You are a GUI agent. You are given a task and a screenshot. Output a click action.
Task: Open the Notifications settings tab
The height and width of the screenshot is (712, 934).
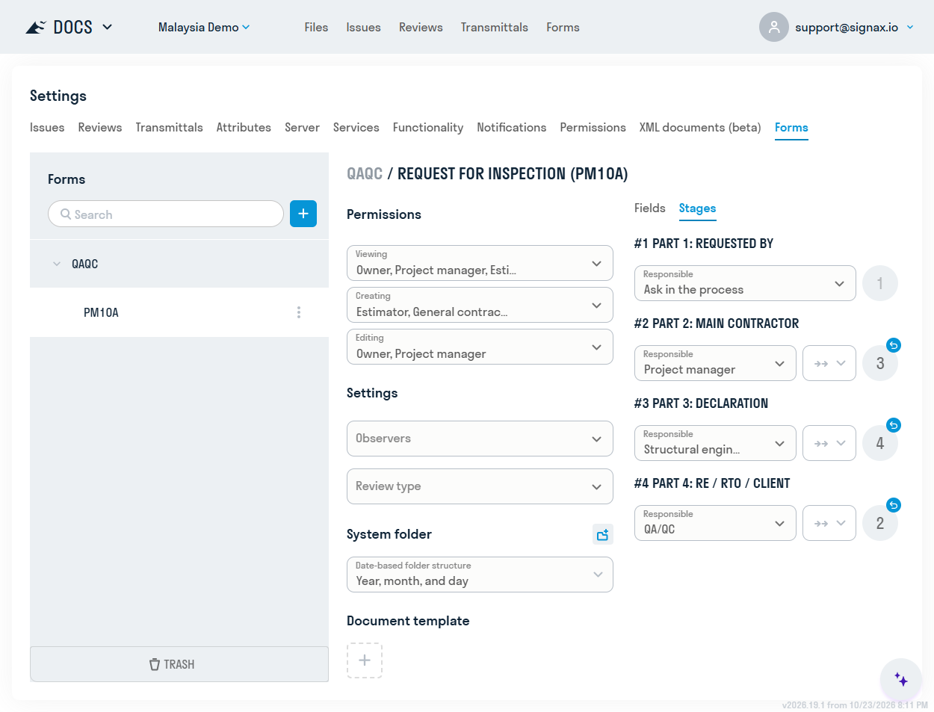point(511,127)
